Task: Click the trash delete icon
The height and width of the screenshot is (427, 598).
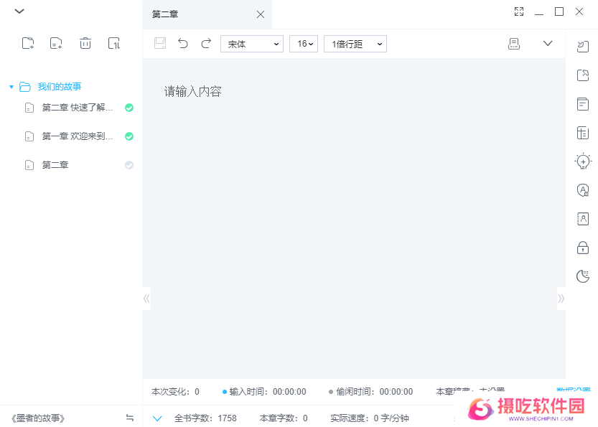Action: (85, 43)
